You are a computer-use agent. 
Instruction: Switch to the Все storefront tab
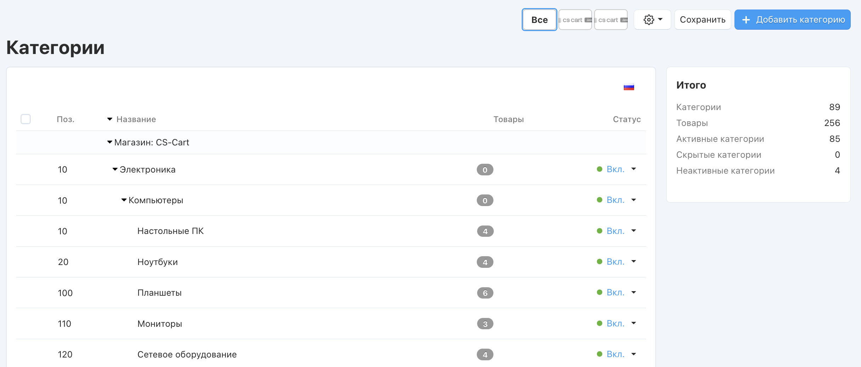click(539, 20)
